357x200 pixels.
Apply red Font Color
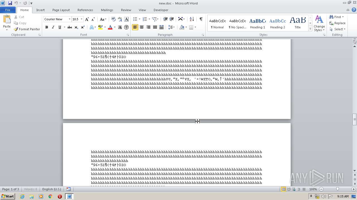[110, 27]
